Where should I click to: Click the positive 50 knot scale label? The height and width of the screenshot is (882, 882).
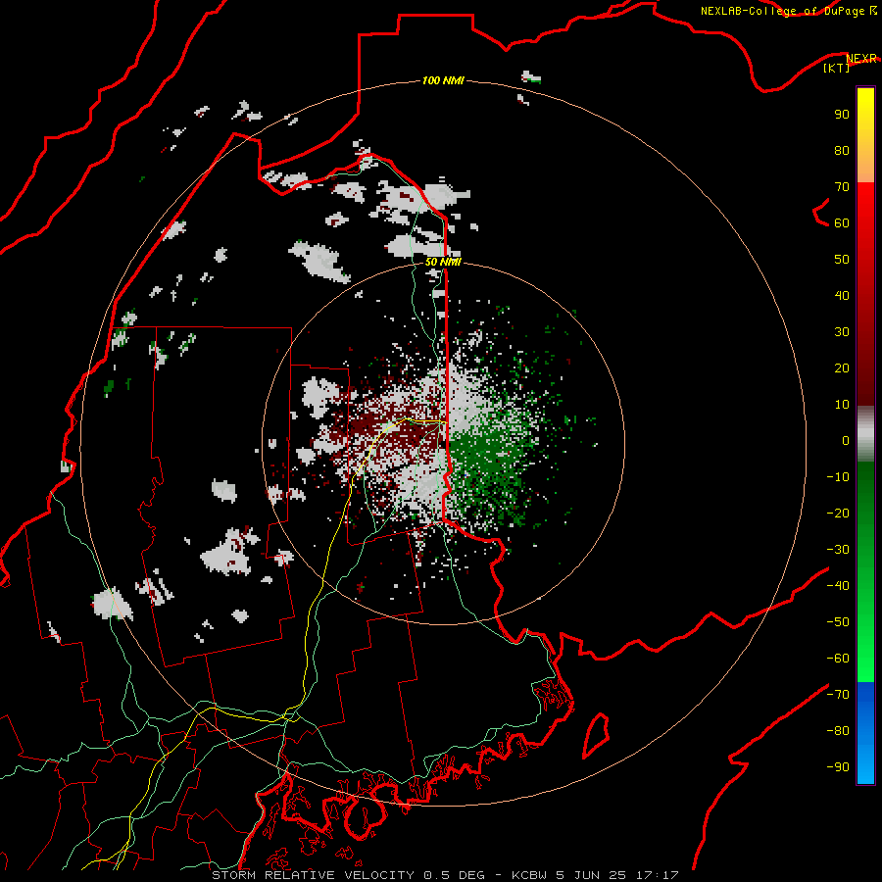[842, 260]
